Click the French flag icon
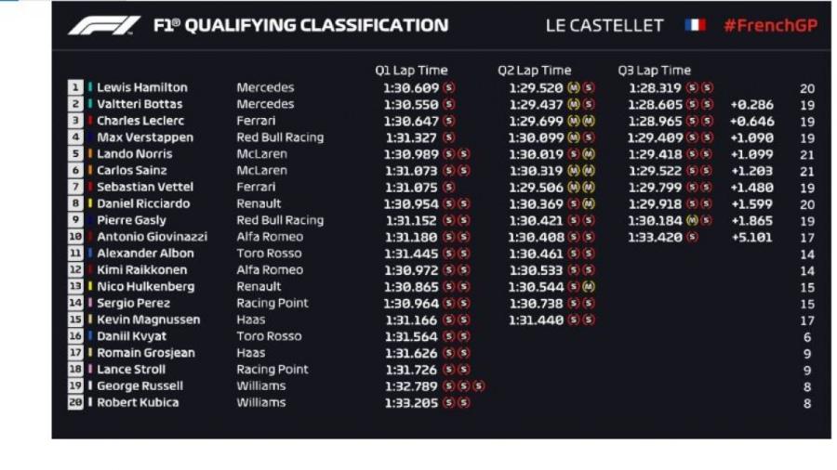 click(x=695, y=25)
